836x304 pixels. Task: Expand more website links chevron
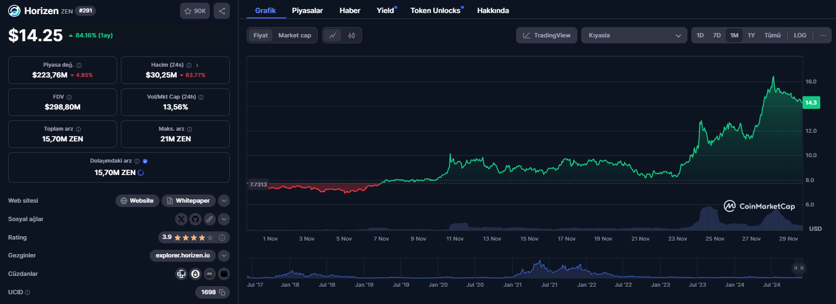click(x=223, y=200)
